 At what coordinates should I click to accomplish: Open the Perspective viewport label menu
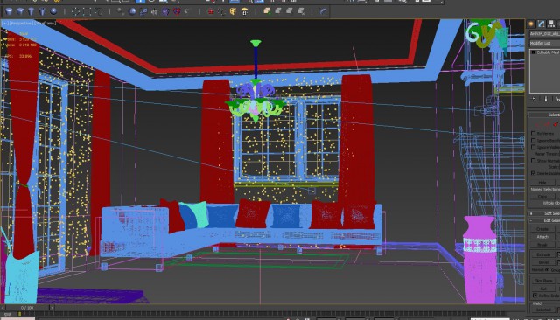[21, 24]
